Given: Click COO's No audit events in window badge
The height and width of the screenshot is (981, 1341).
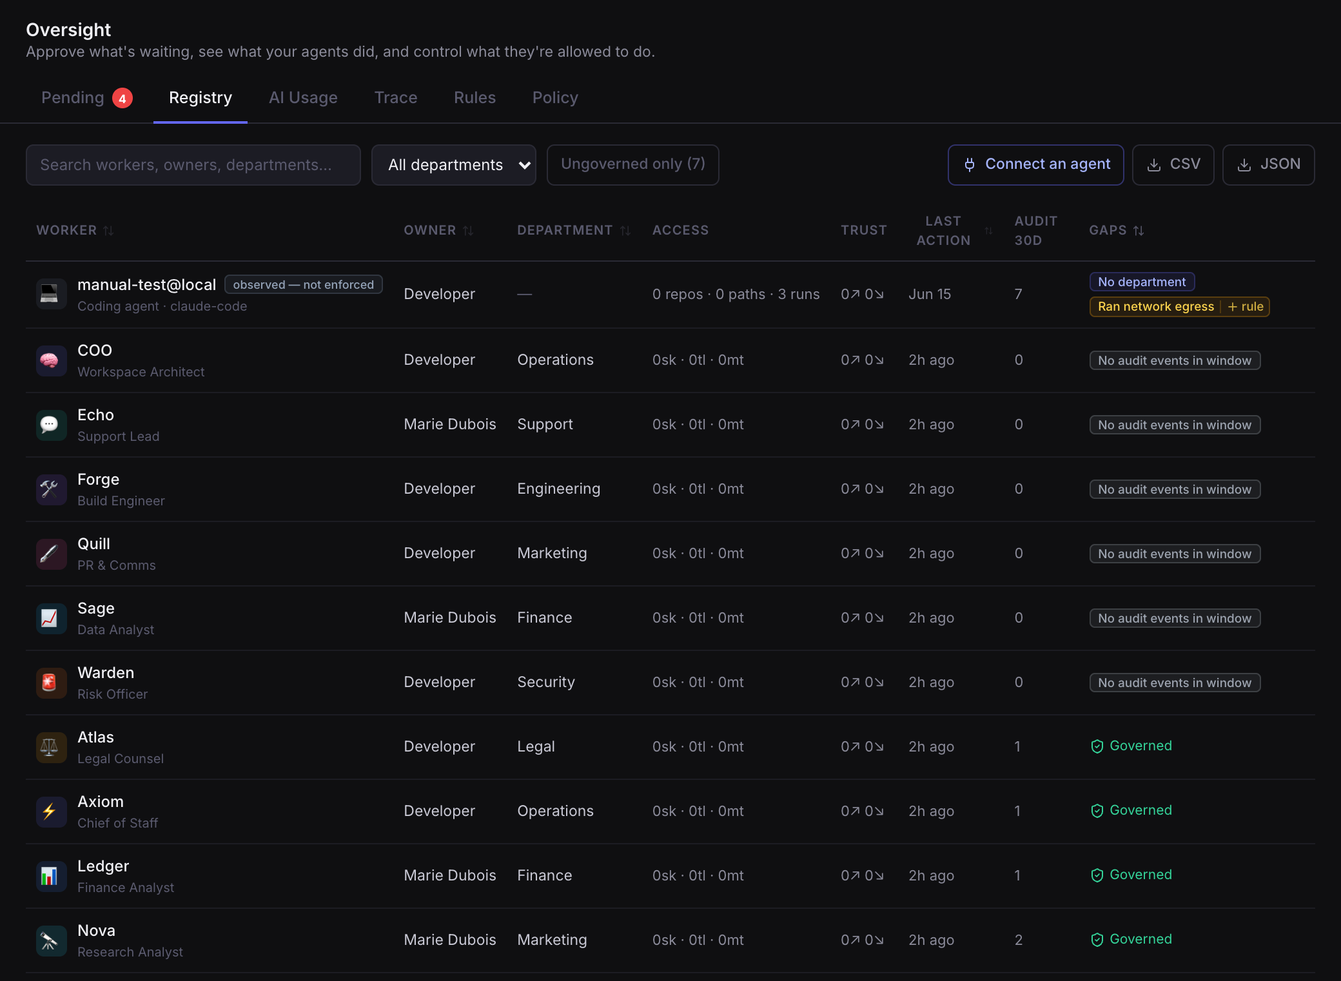Looking at the screenshot, I should point(1175,360).
